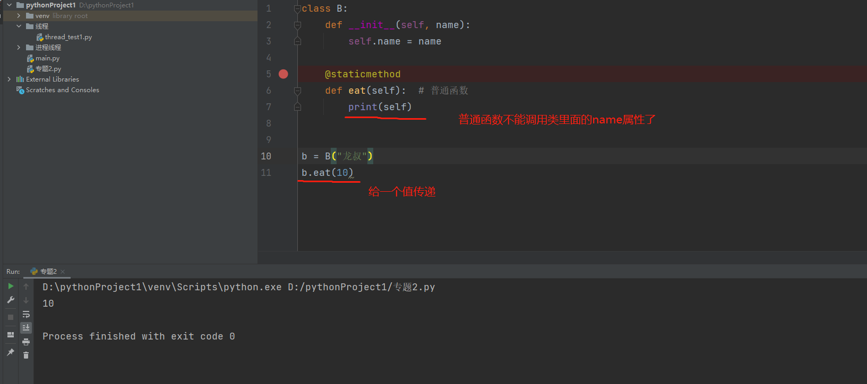
Task: Collapse the 线程 folder
Action: [19, 26]
